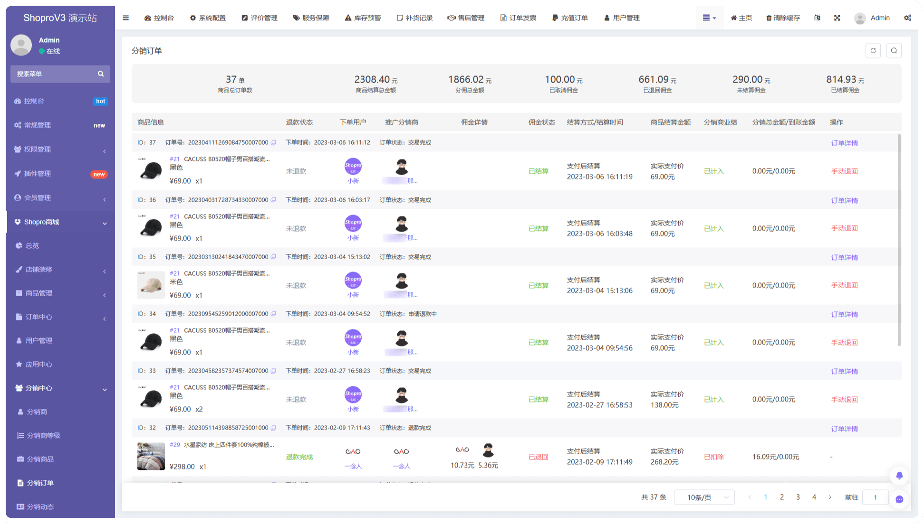Click the notification bell floating icon
Screen dimensions: 924x524
(x=899, y=476)
